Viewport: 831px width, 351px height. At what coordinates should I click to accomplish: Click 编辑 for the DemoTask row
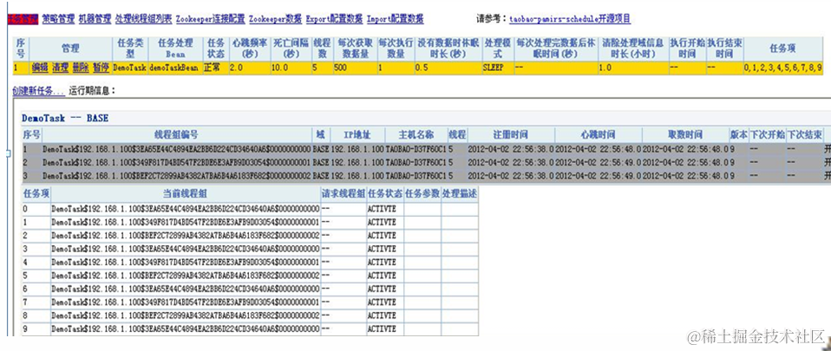pos(40,68)
